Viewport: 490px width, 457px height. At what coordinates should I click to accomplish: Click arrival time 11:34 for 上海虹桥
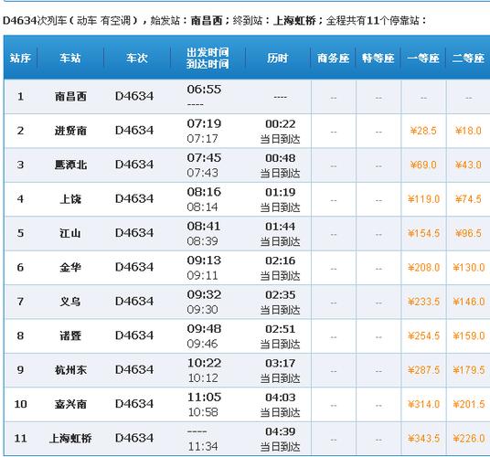click(x=203, y=446)
